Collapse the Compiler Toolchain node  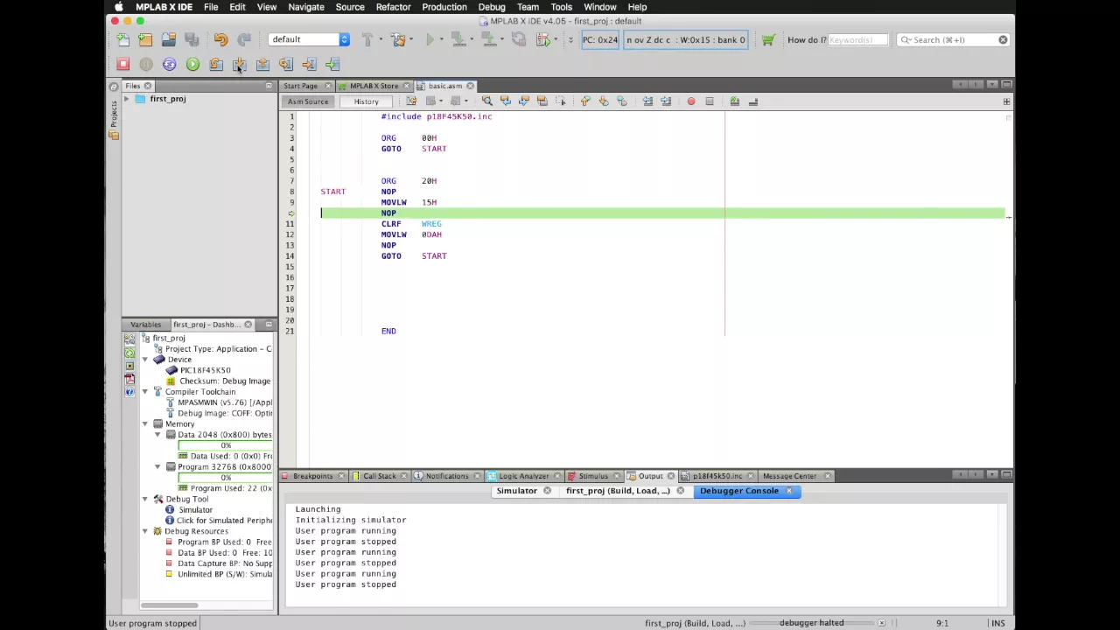[x=145, y=392]
